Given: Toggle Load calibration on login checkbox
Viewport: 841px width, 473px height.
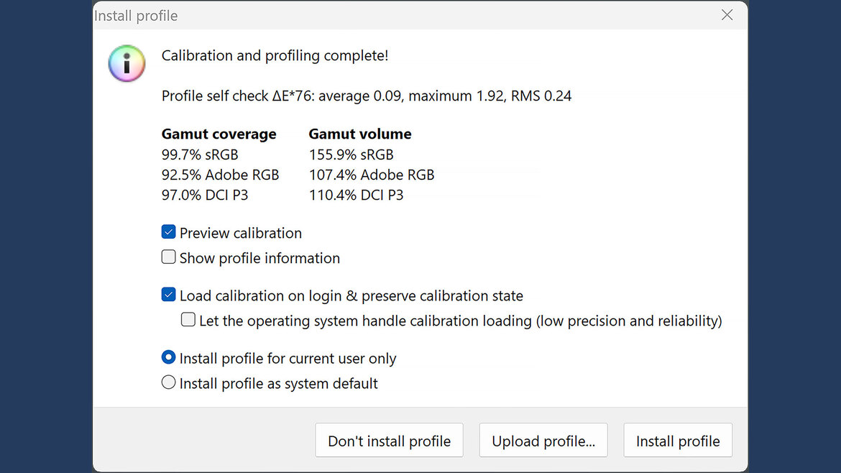Looking at the screenshot, I should 169,295.
